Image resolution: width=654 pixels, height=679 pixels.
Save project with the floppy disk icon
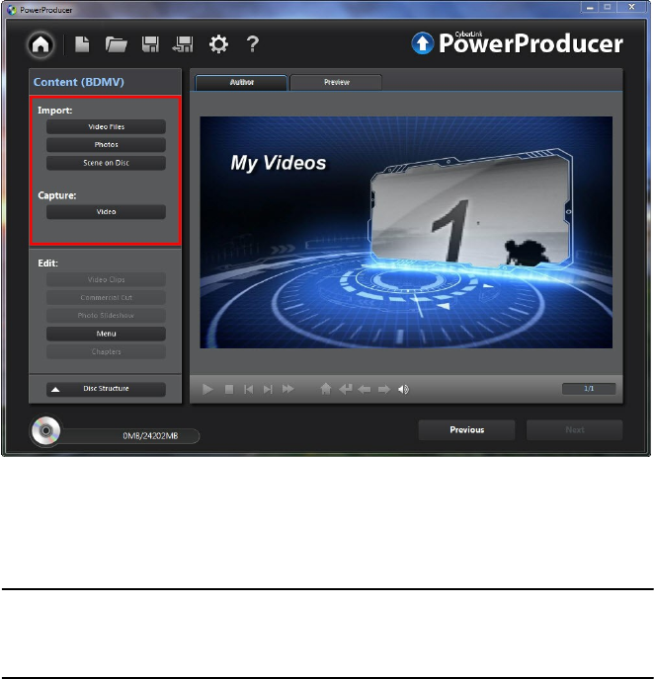pos(150,44)
